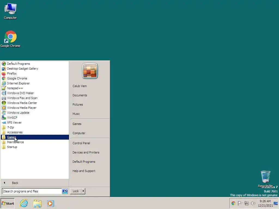Select the Computer desktop icon
Image resolution: width=279 pixels, height=209 pixels.
10,11
